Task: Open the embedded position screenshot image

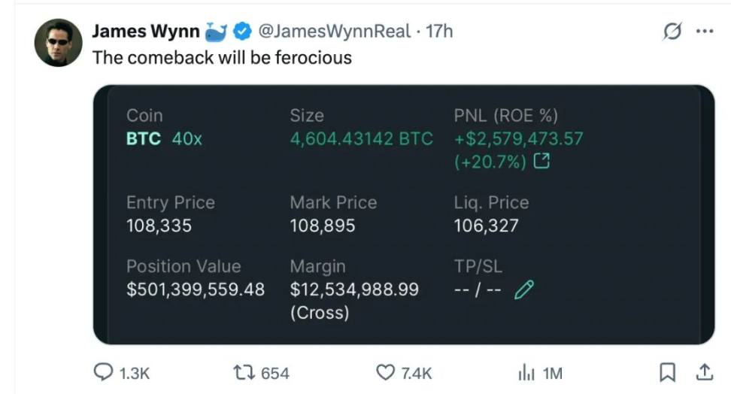Action: (404, 215)
